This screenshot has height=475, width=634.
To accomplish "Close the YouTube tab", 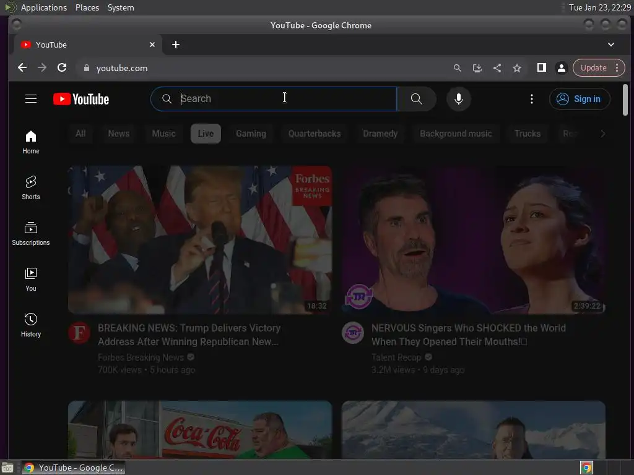I will tap(152, 45).
